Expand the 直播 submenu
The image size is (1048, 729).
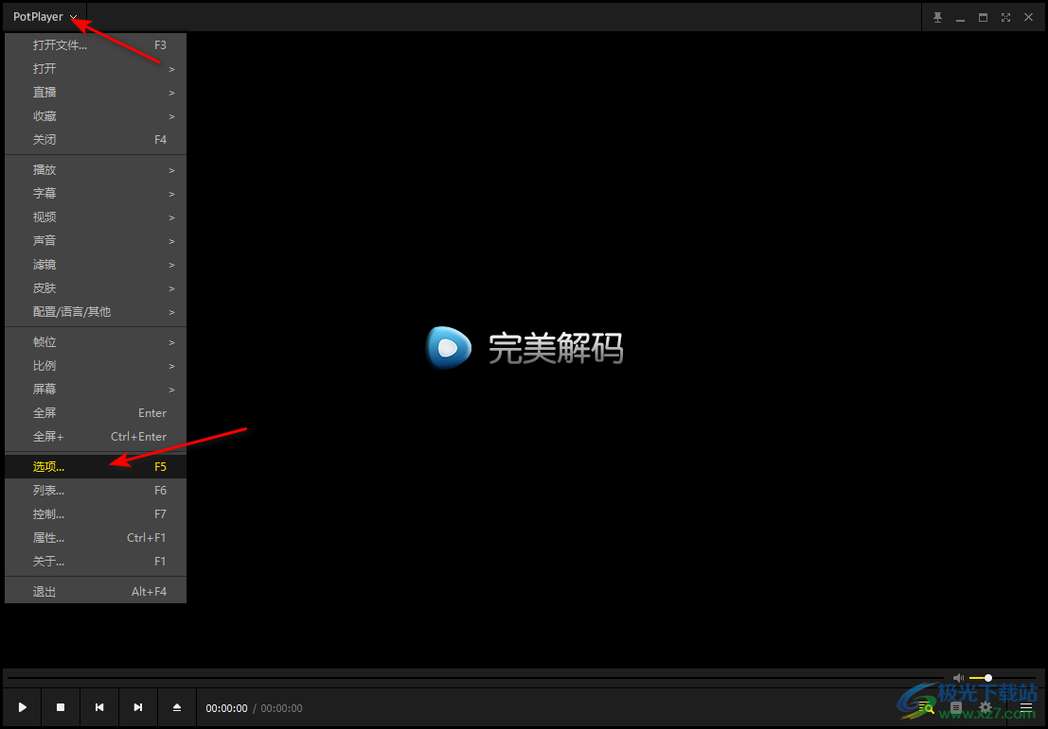(96, 92)
